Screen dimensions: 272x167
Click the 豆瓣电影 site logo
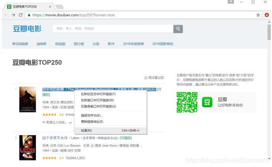27,29
